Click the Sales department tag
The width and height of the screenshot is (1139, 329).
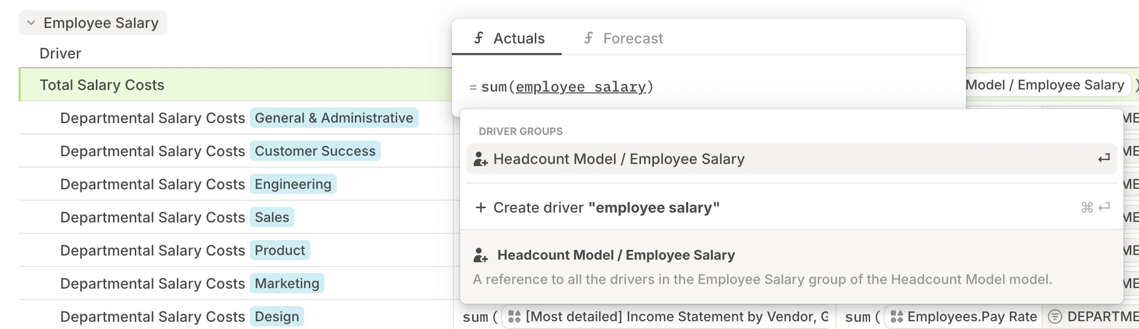coord(272,217)
